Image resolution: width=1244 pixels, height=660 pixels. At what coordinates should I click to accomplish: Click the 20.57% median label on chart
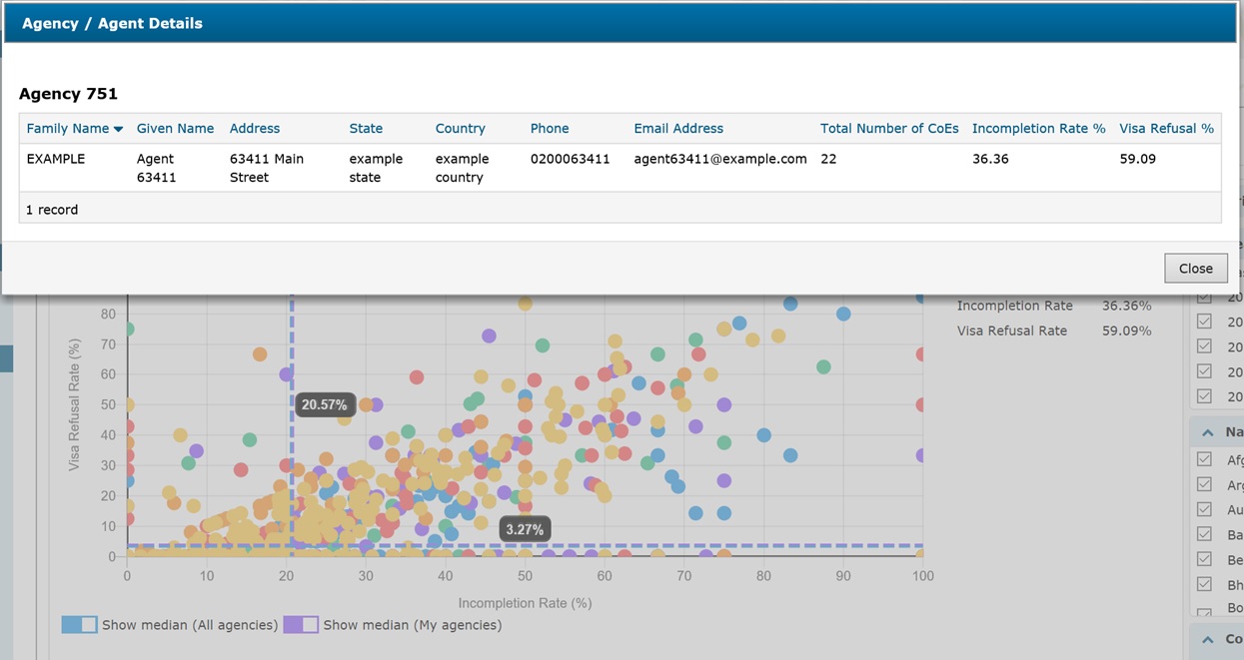325,404
